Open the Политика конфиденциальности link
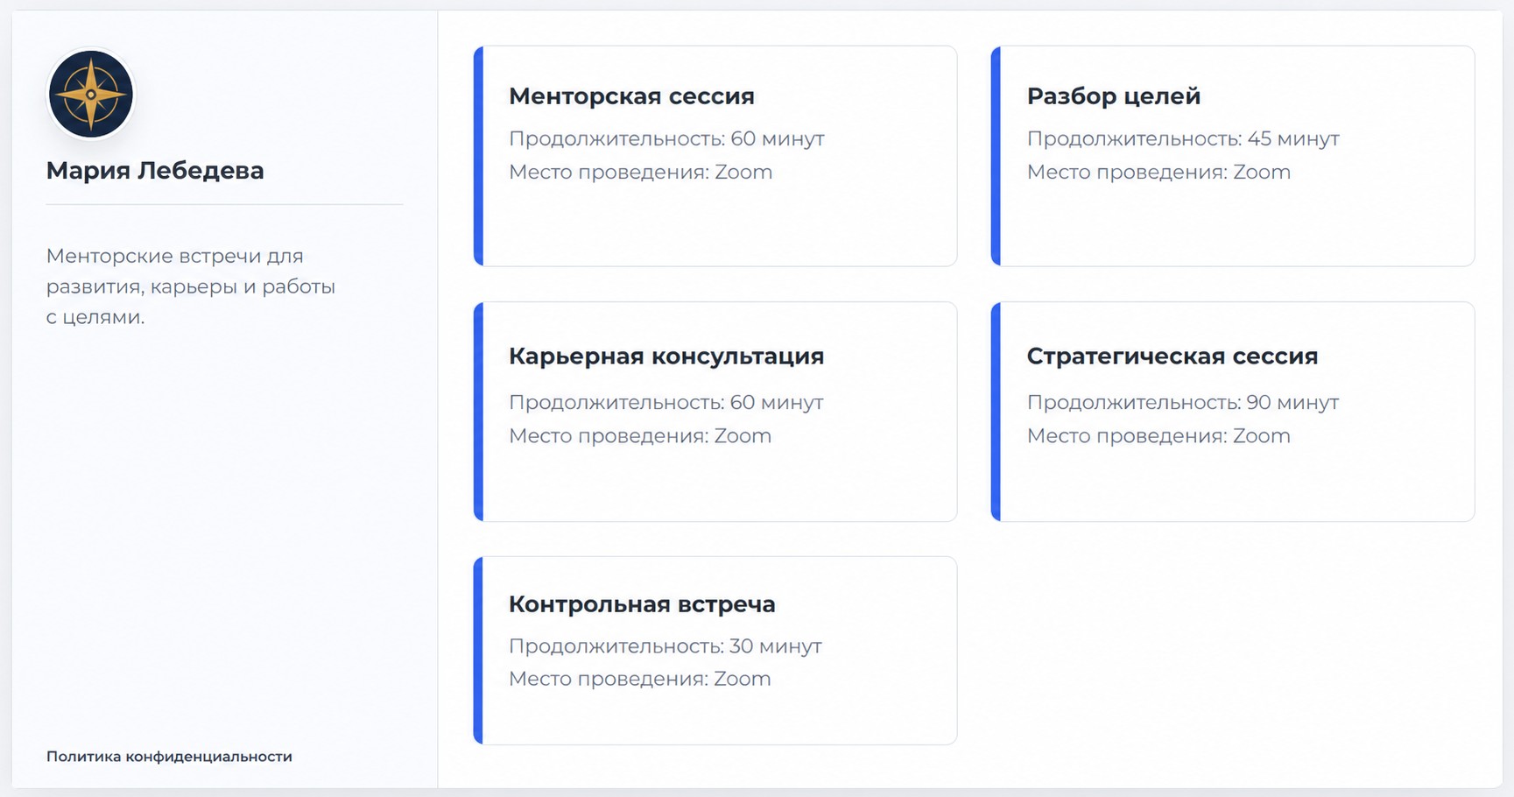1514x797 pixels. [169, 757]
